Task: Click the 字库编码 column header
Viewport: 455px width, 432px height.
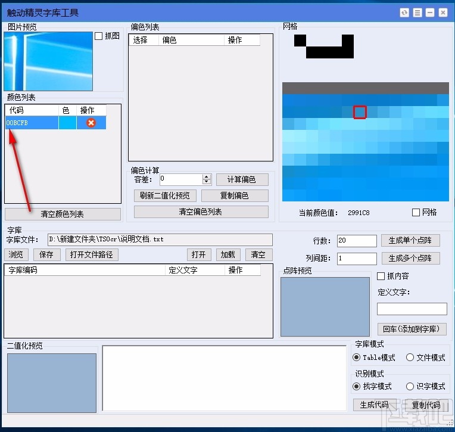Action: tap(85, 271)
